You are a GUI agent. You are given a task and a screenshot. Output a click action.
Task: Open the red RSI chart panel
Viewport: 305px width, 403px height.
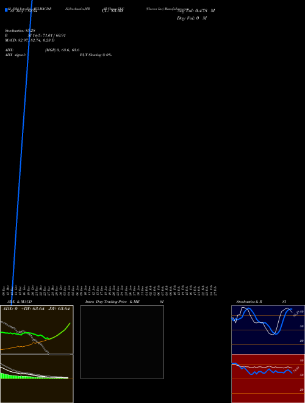(x=268, y=379)
